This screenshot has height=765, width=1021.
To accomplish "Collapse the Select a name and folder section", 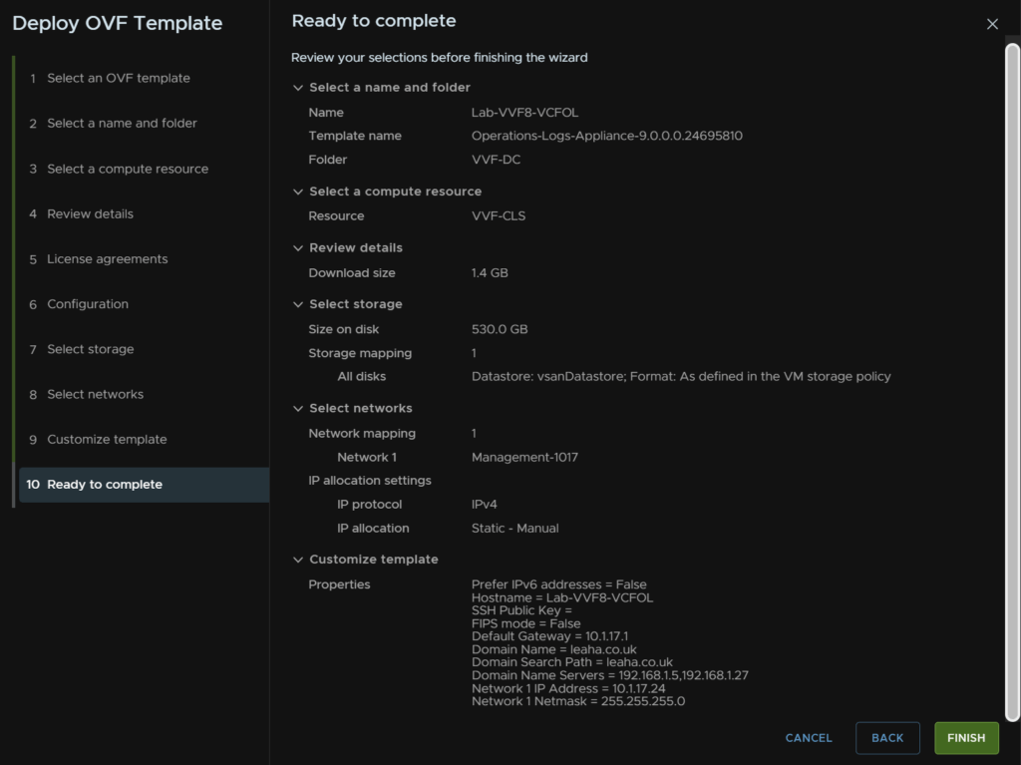I will [x=297, y=88].
